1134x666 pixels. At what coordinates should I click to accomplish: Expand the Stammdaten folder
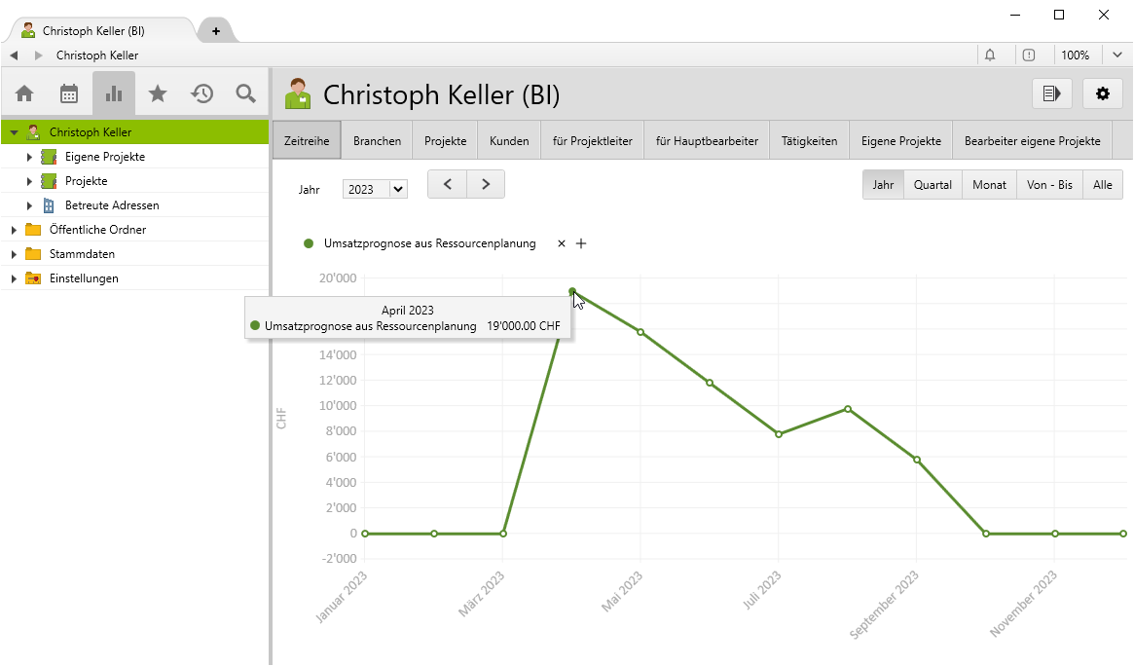coord(14,254)
